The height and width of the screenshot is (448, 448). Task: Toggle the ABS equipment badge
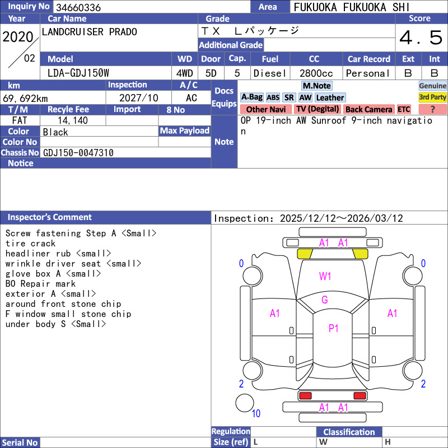pyautogui.click(x=273, y=97)
